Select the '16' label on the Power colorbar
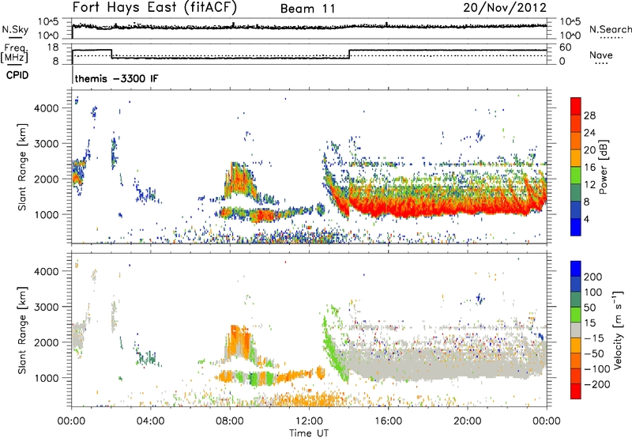Viewport: 632px width, 438px height. point(589,168)
